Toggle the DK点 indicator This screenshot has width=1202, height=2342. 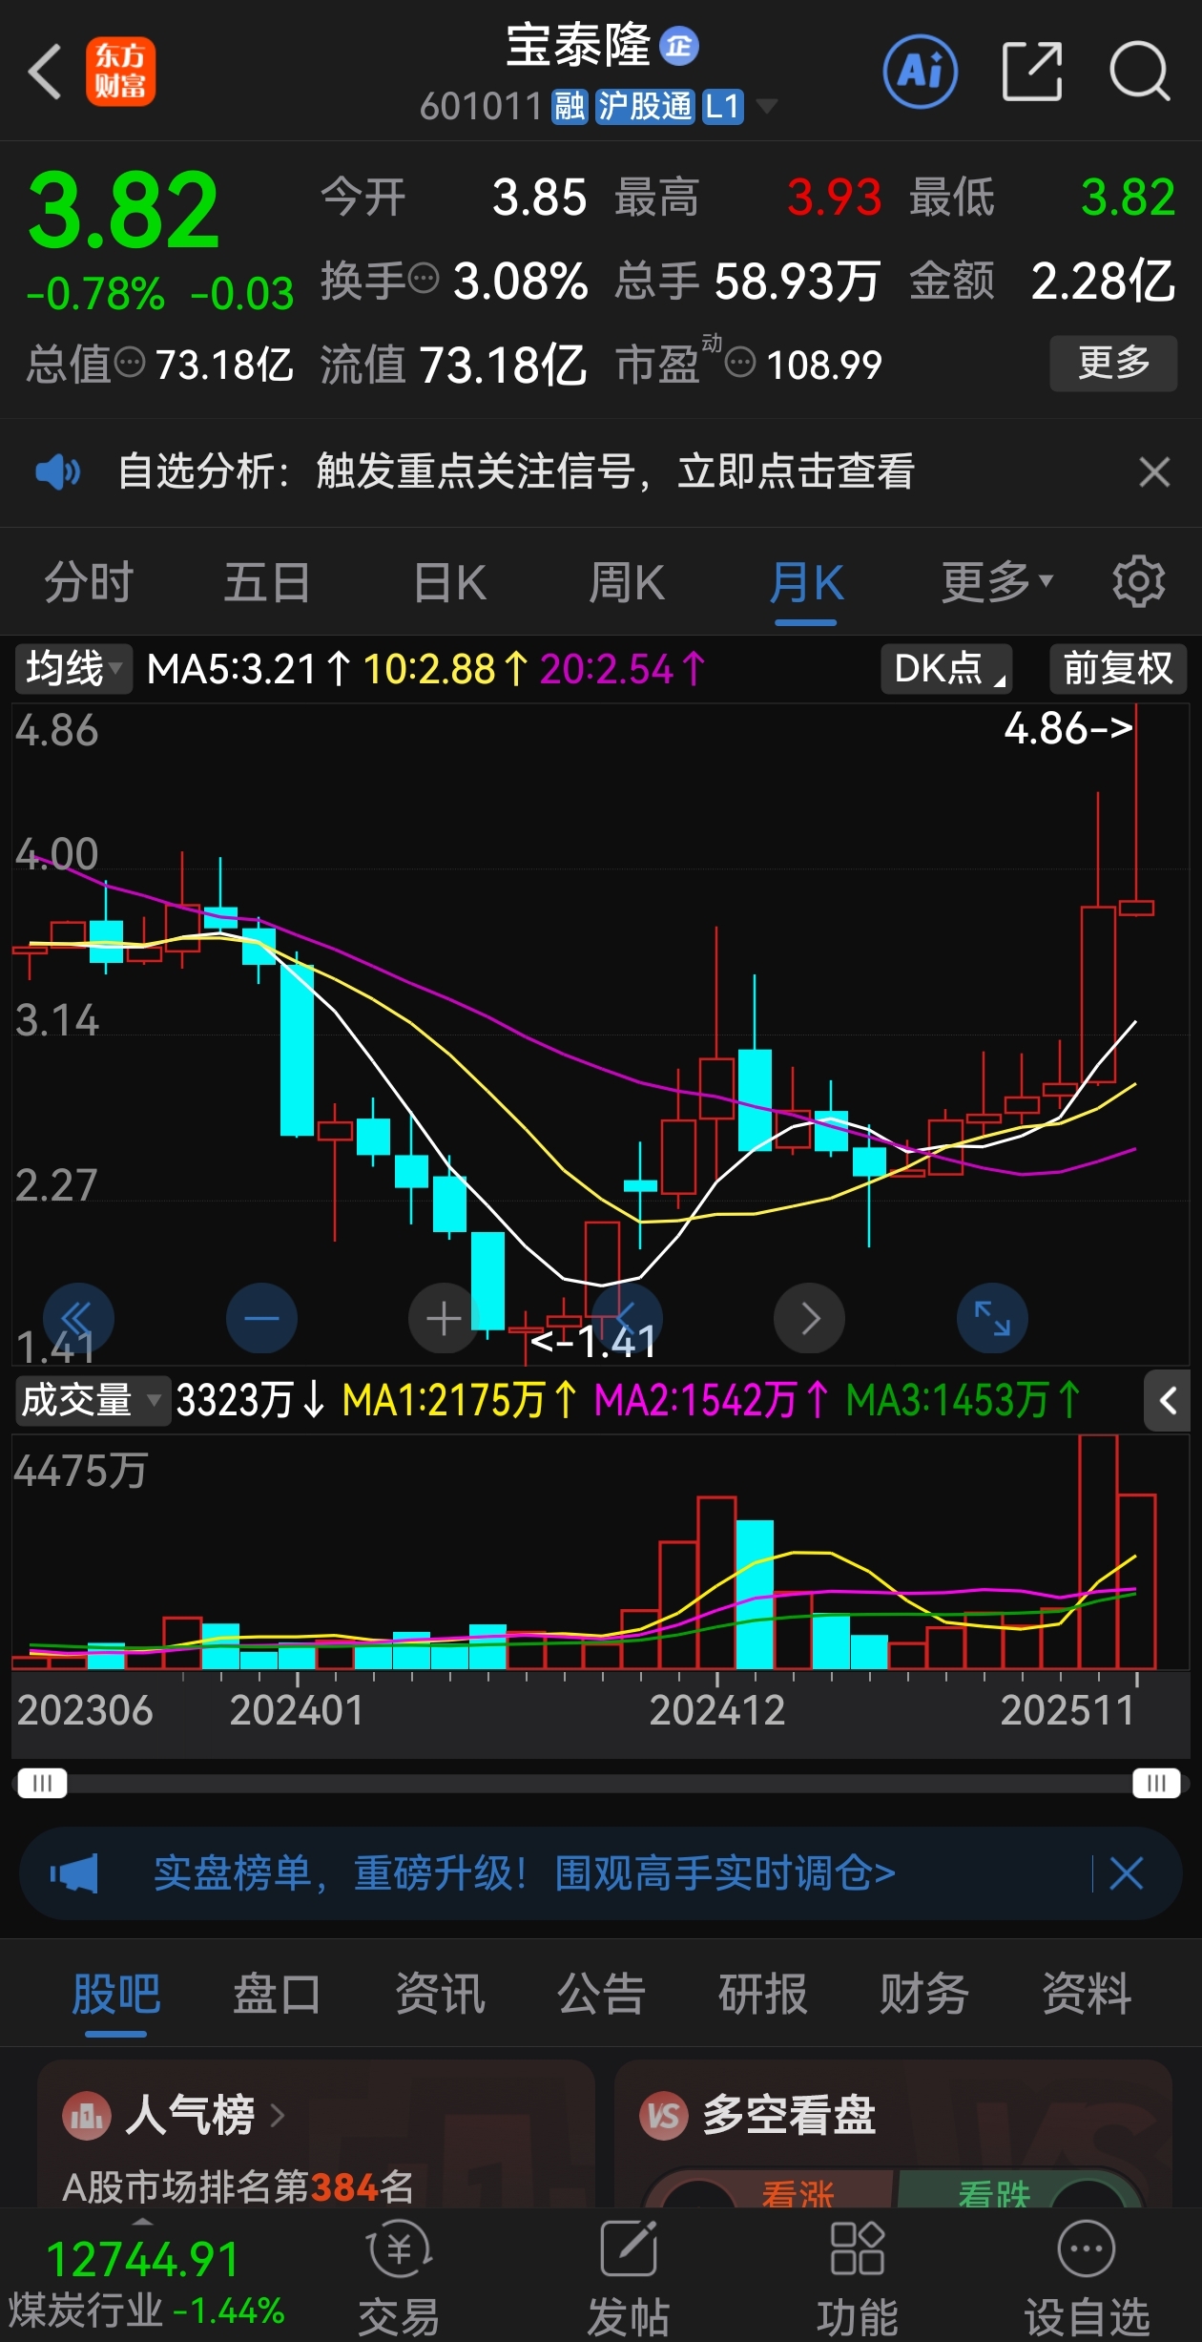[946, 668]
